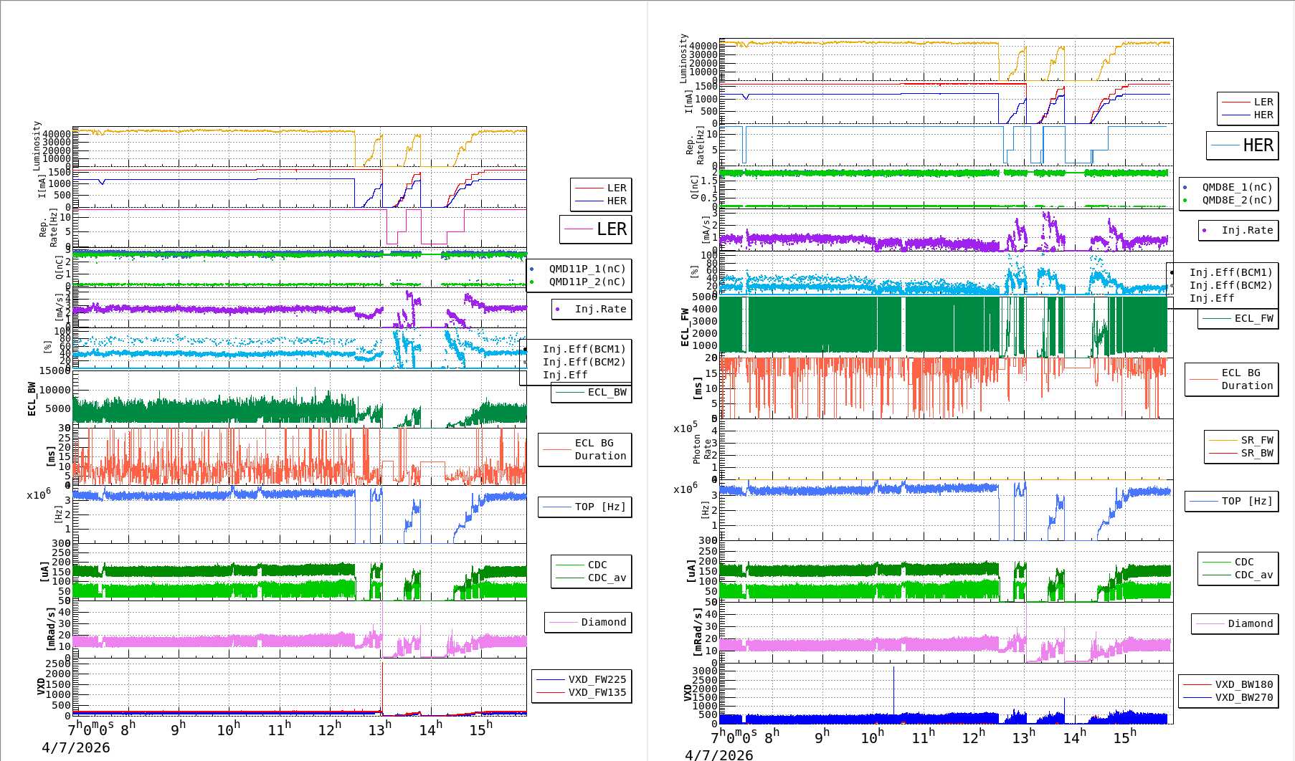Click the 4/7/2026 date under HER plot

718,755
